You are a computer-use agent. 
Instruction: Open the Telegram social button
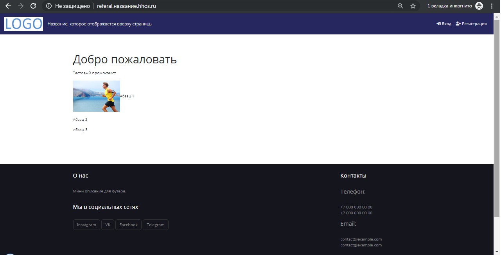pyautogui.click(x=156, y=225)
